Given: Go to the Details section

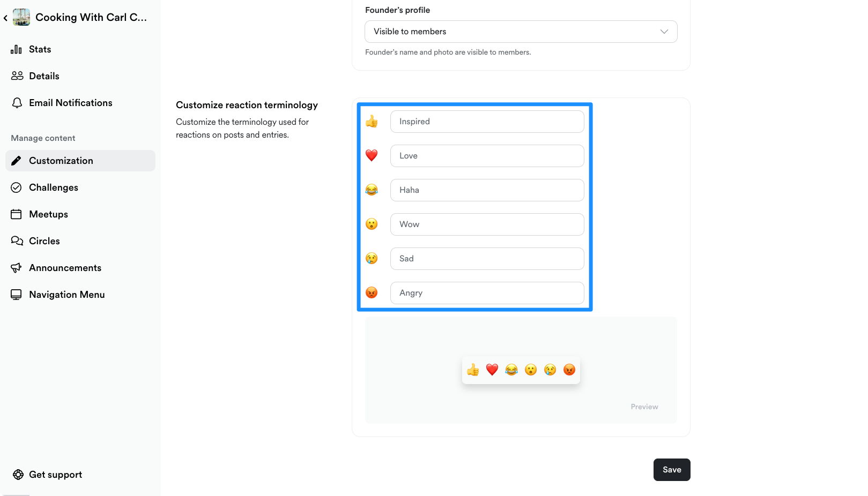Looking at the screenshot, I should tap(44, 76).
